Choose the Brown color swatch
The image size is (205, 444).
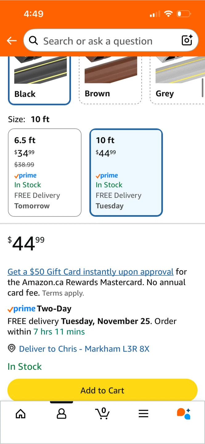click(110, 81)
